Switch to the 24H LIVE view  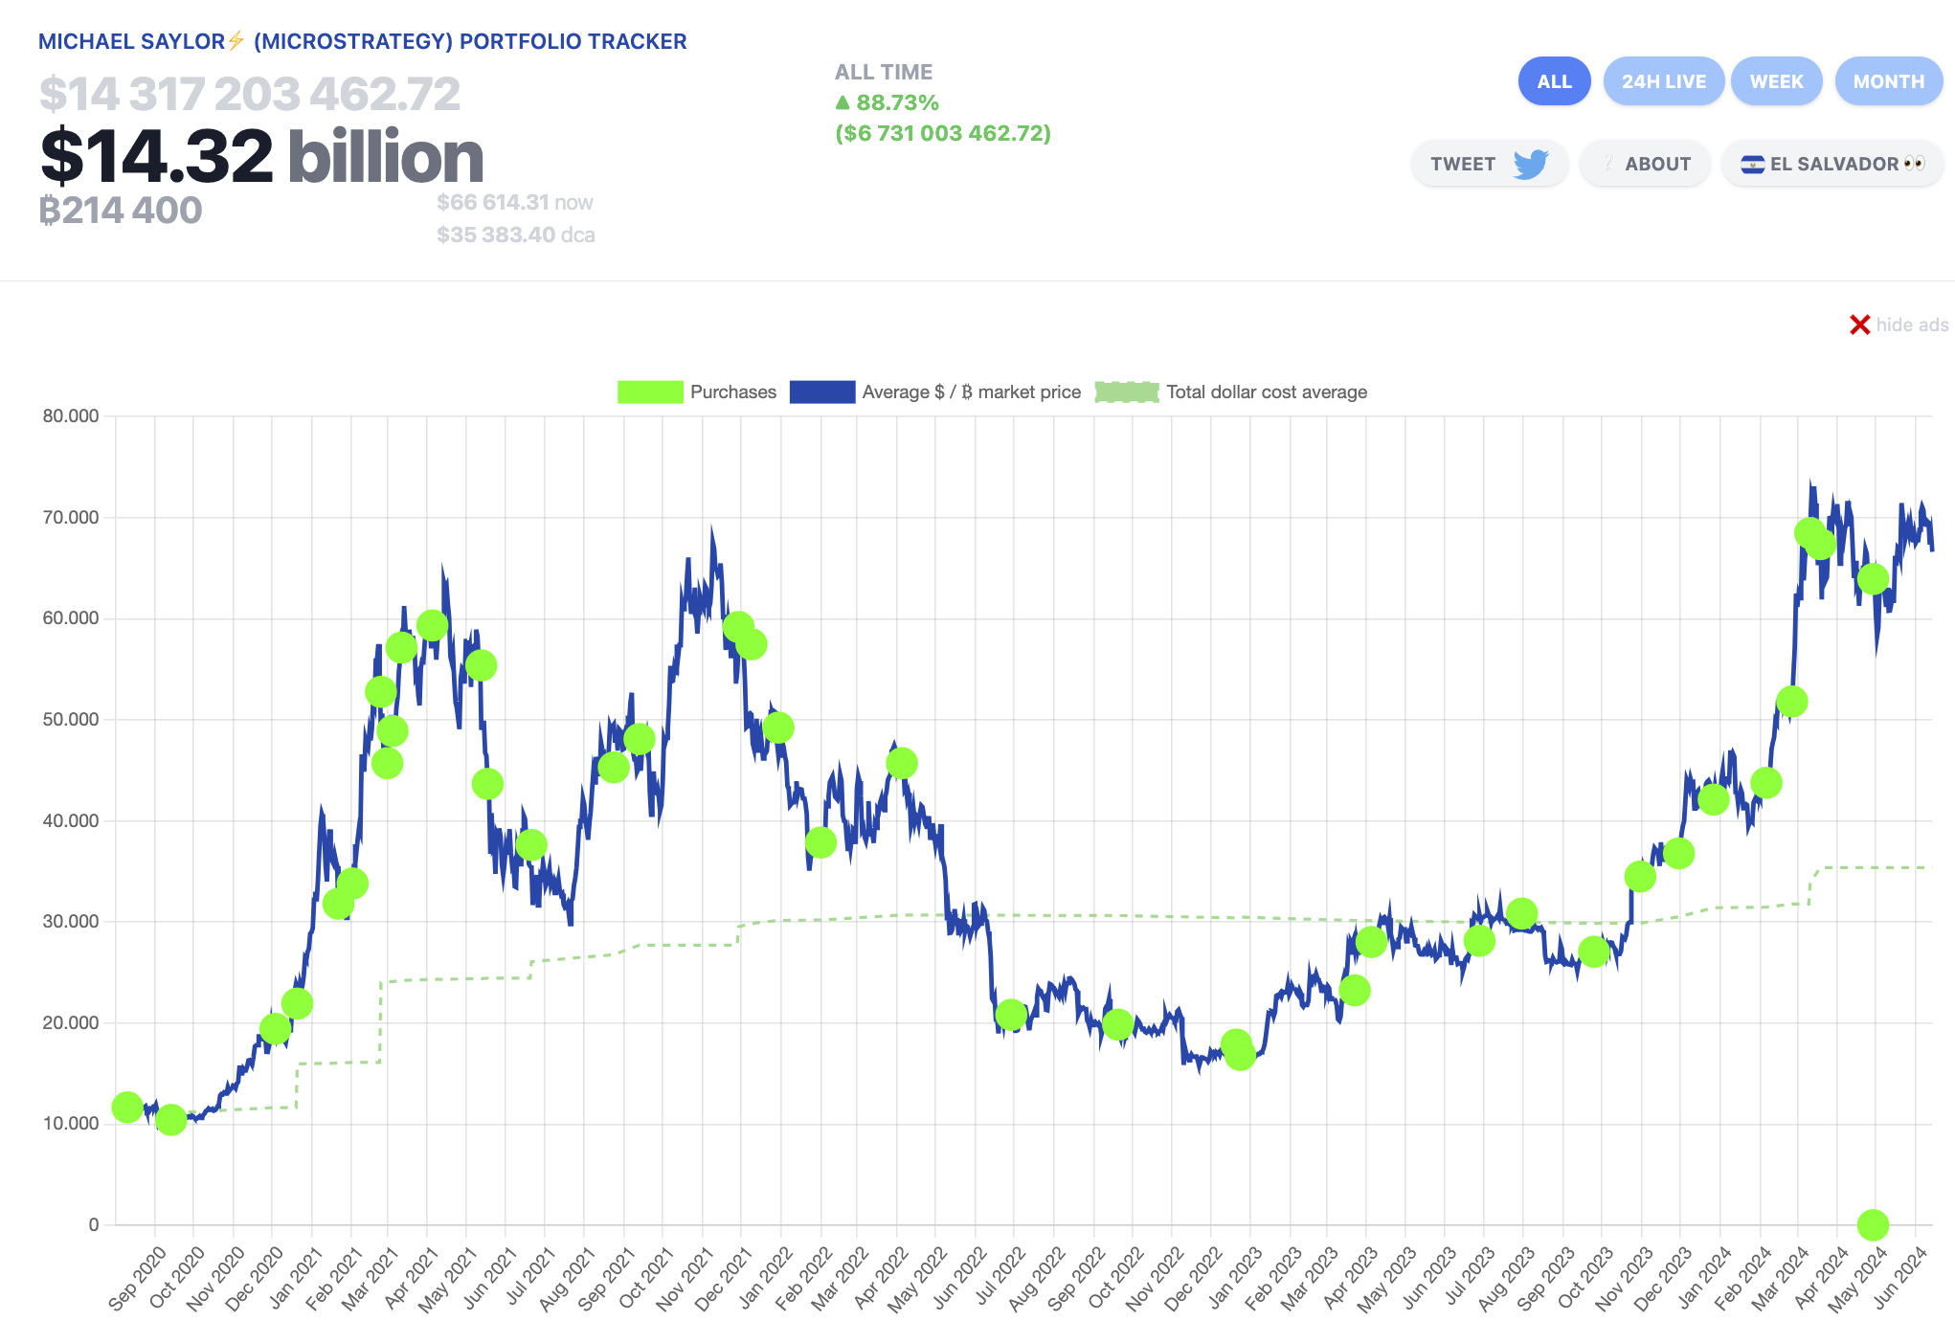pos(1663,81)
